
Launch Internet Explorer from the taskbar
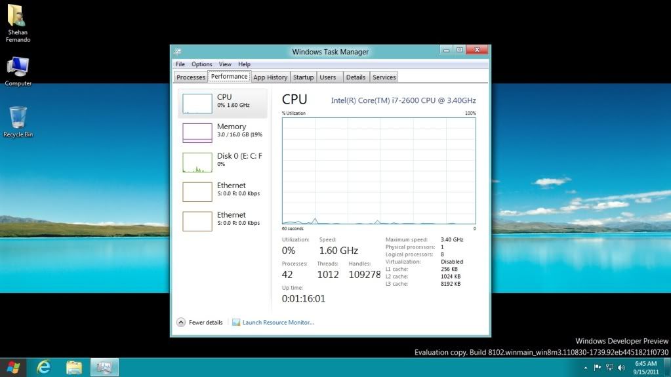pyautogui.click(x=44, y=367)
